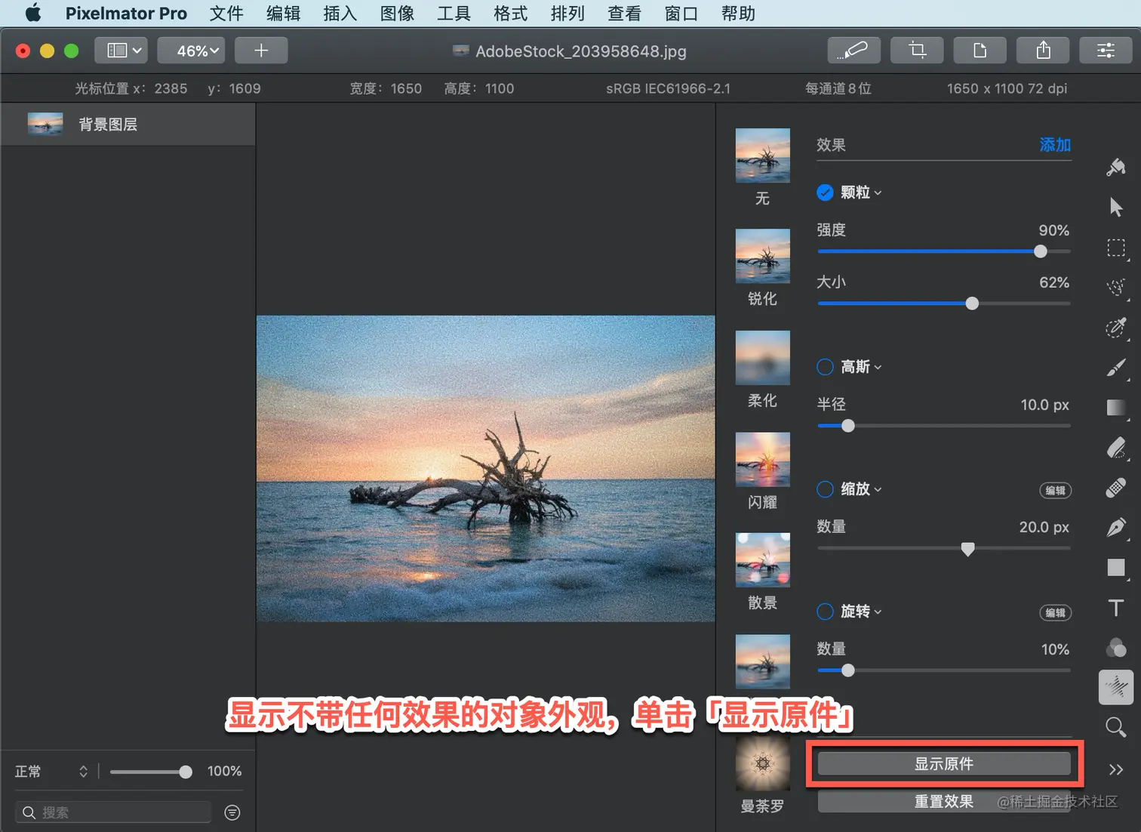Select the Paint/Style tool at top of toolbar
The width and height of the screenshot is (1141, 832).
[x=1116, y=167]
